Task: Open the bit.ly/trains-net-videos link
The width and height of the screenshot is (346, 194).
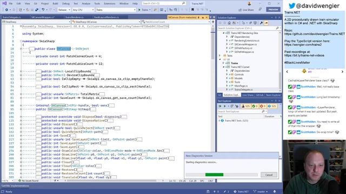Action: [304, 56]
